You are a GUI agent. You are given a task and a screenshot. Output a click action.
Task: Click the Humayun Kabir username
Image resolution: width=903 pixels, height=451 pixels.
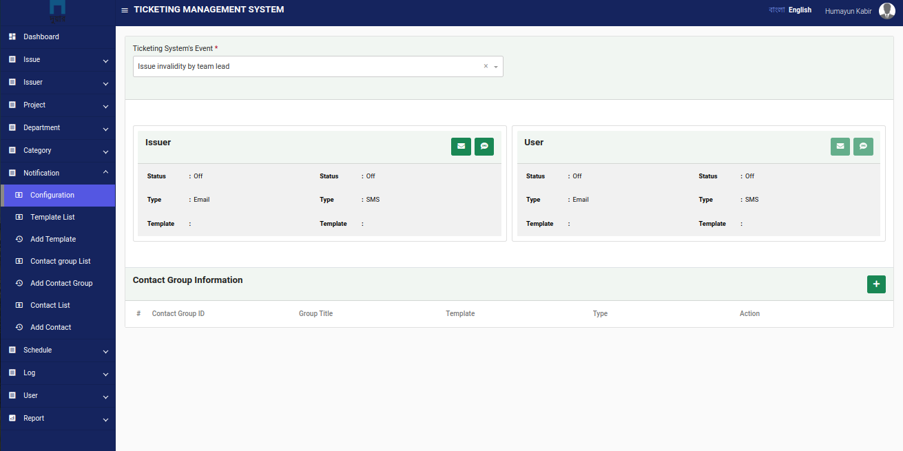tap(849, 11)
